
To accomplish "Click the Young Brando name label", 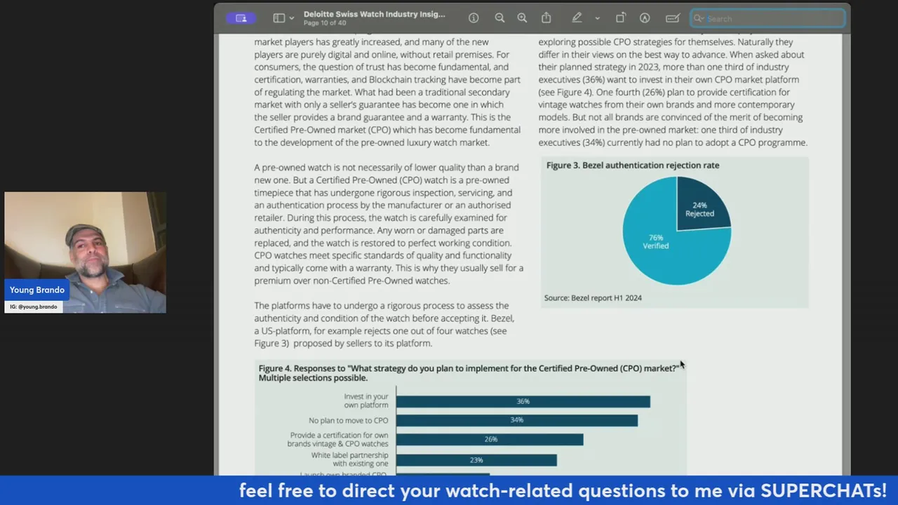I will click(x=37, y=290).
